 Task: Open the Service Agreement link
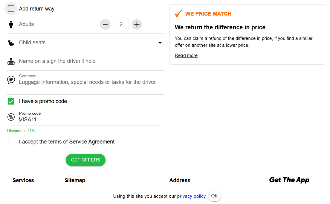tap(92, 142)
